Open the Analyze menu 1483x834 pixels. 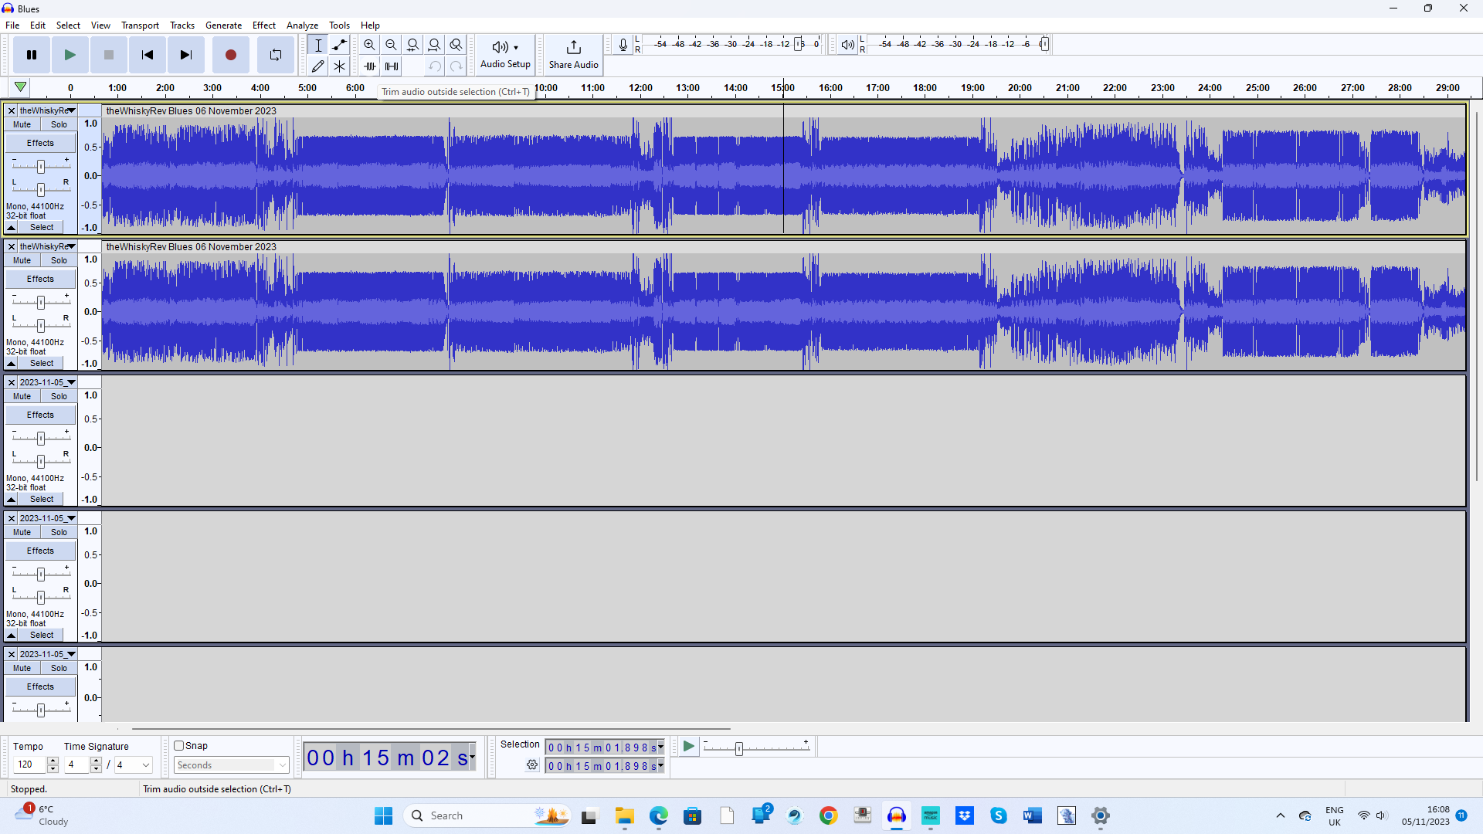tap(302, 25)
